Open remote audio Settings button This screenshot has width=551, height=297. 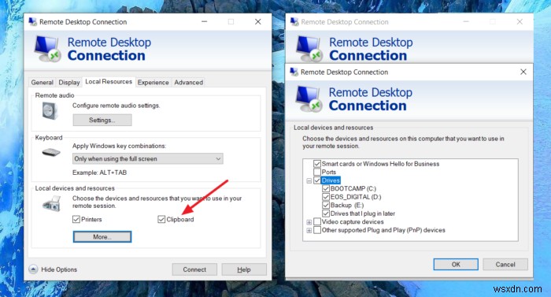102,120
